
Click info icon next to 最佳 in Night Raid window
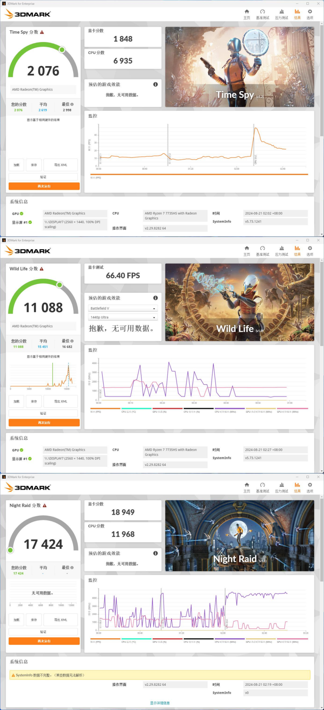(x=72, y=567)
